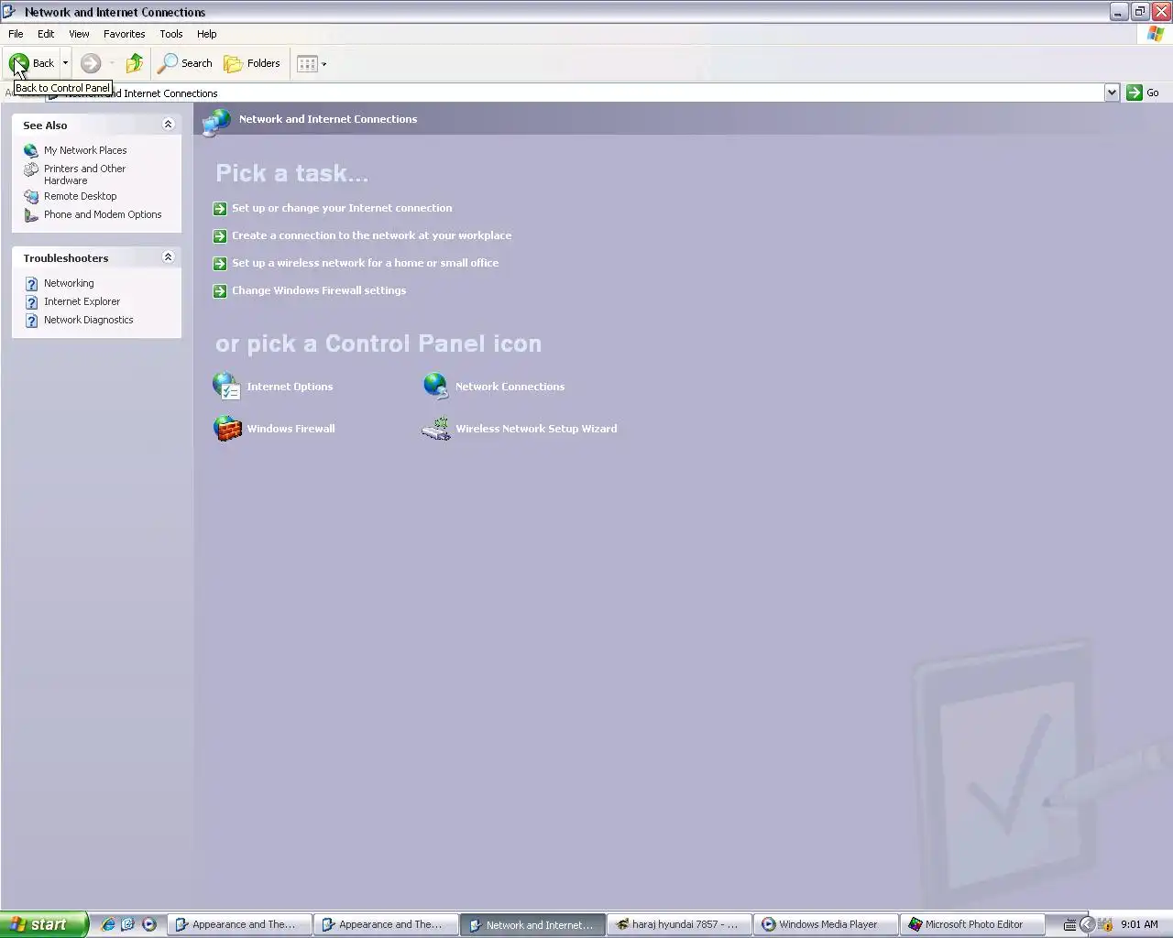
Task: Open the Windows Firewall label
Action: tap(291, 429)
